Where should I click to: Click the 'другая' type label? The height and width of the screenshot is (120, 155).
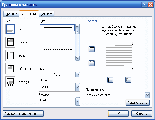click(x=24, y=82)
